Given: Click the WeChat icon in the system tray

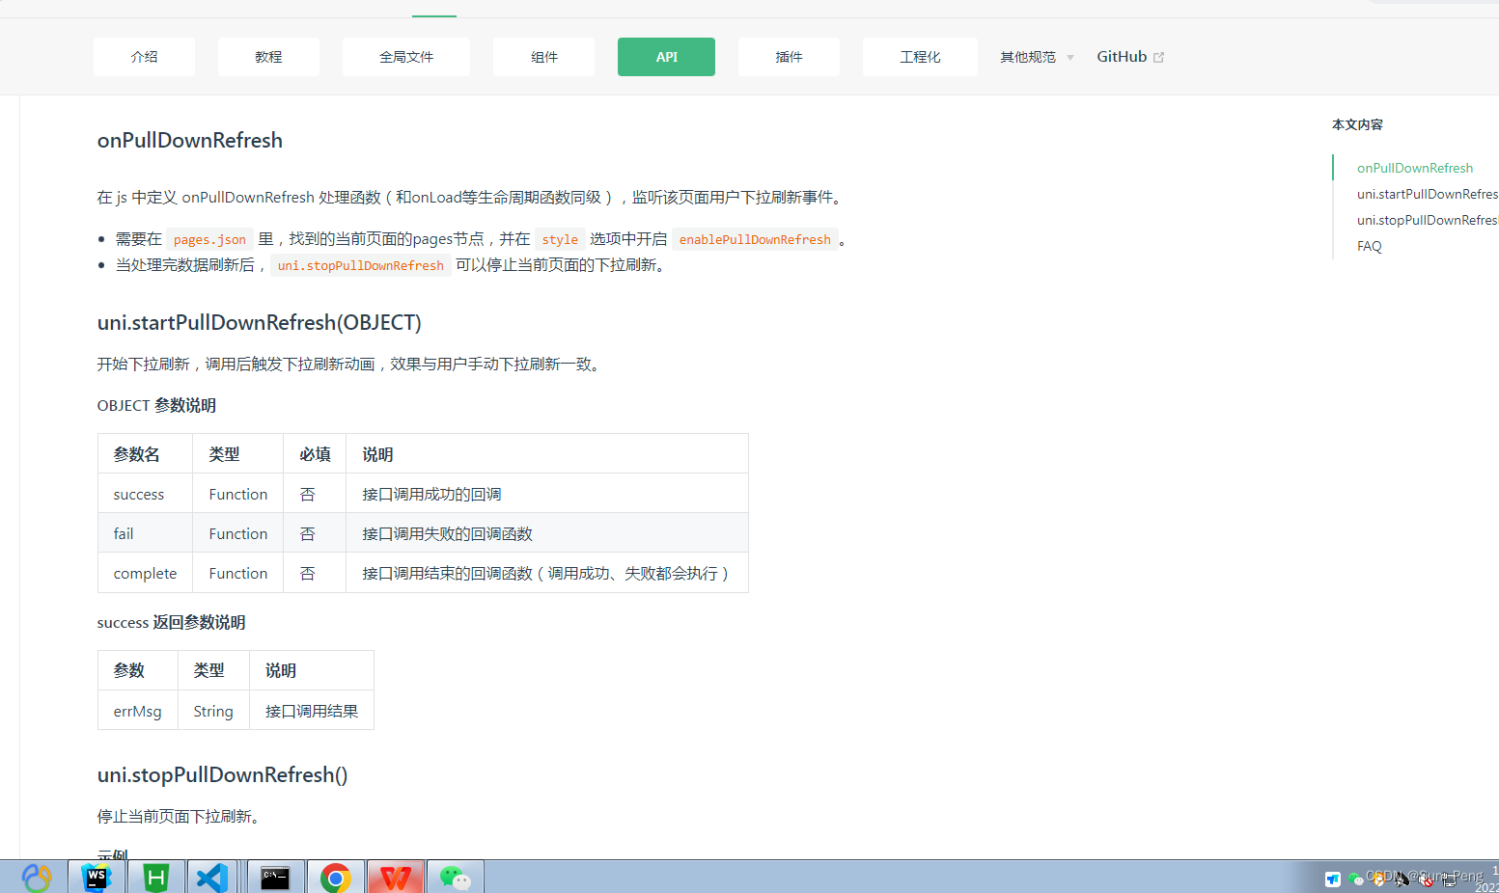Looking at the screenshot, I should [1355, 879].
